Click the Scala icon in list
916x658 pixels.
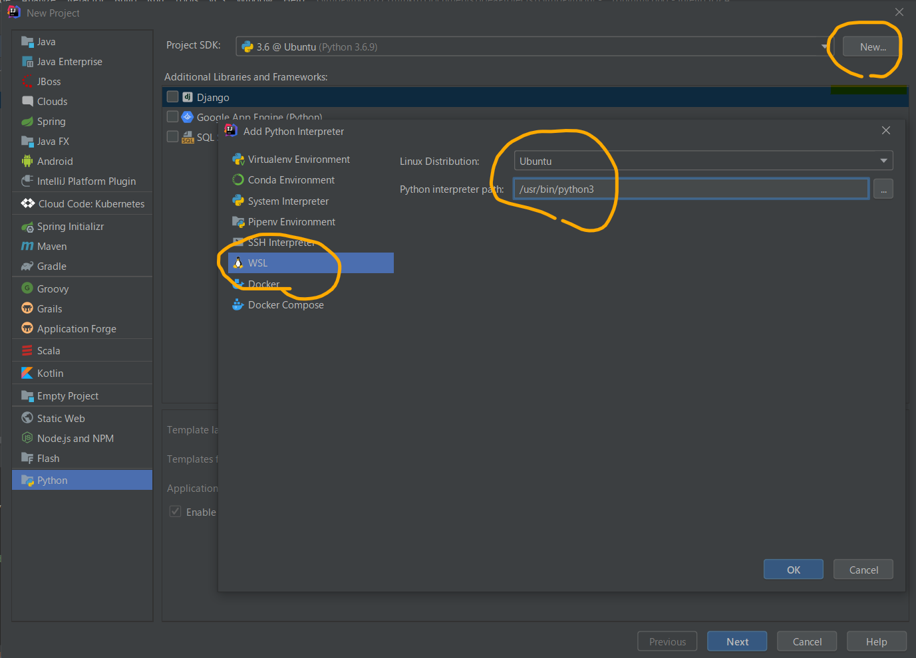[27, 351]
